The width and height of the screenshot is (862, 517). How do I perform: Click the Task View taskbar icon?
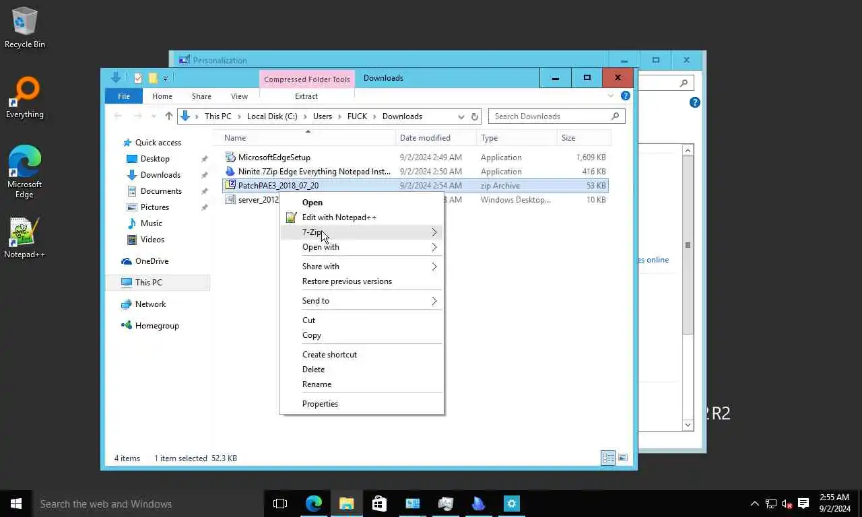click(280, 504)
